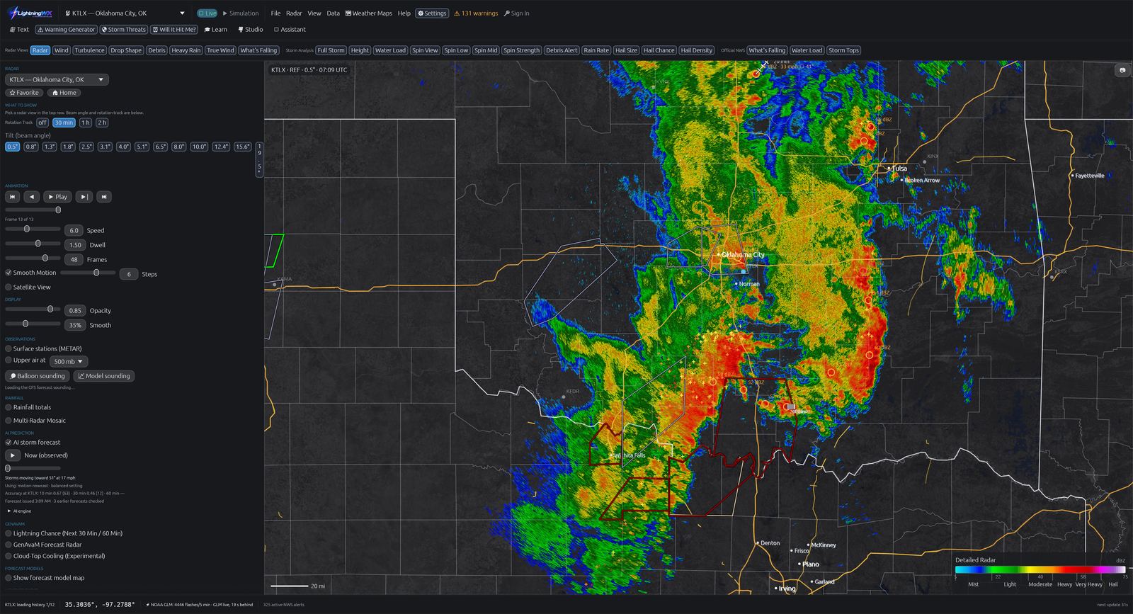Screen dimensions: 1133x614
Task: Enable Surface stations (METAR)
Action: 8,349
